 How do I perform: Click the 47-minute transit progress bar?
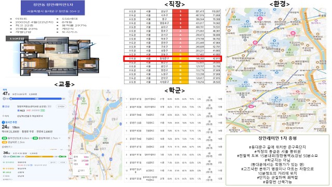click(x=36, y=99)
